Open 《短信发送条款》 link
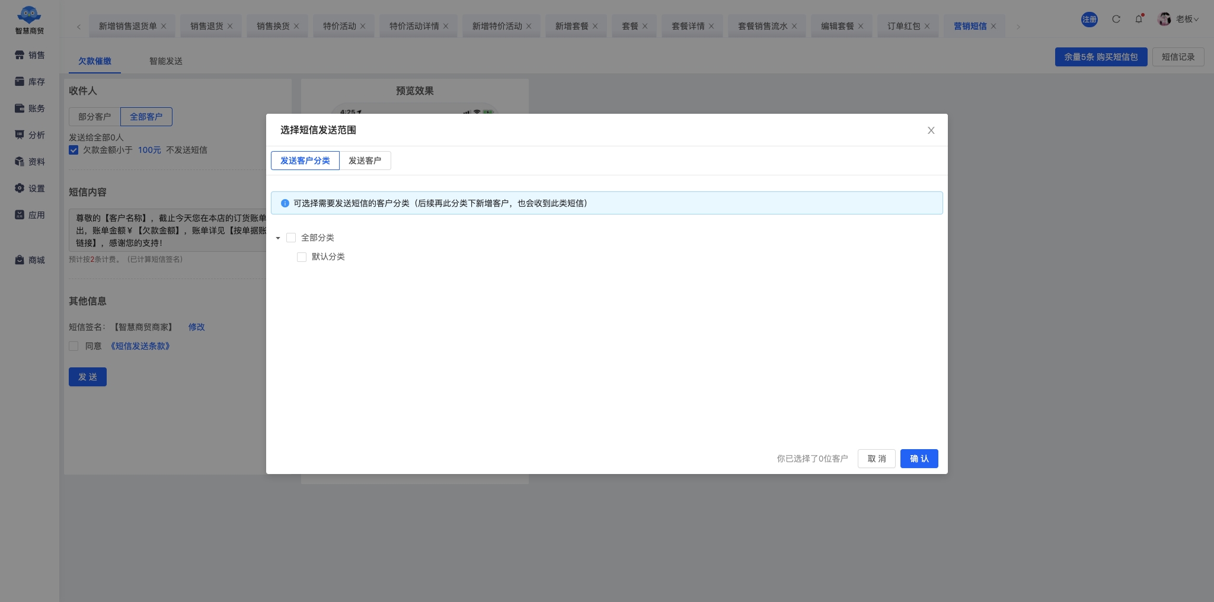The image size is (1214, 602). click(x=140, y=346)
